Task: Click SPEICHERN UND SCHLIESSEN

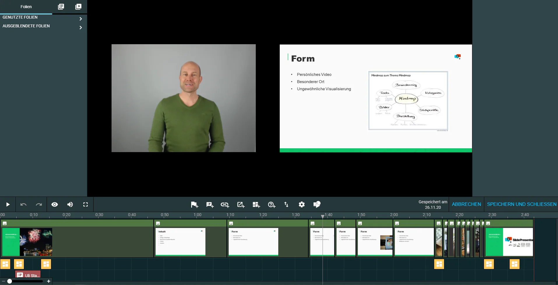Action: [x=522, y=204]
